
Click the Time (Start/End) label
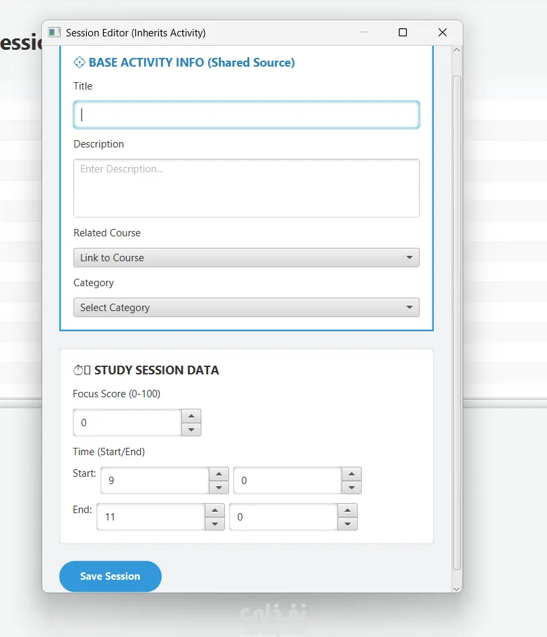click(x=109, y=452)
